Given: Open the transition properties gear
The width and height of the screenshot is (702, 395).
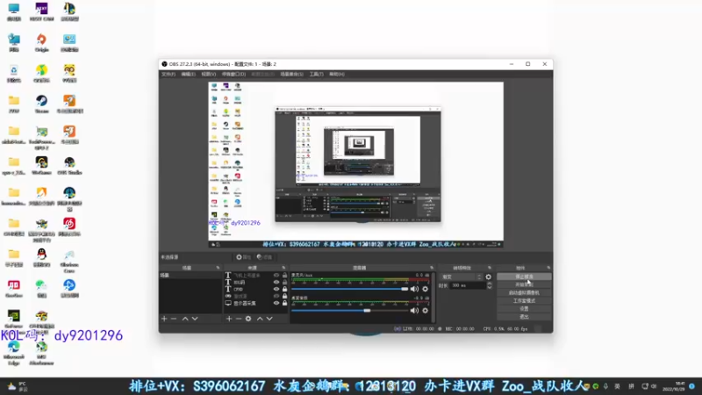Looking at the screenshot, I should (x=489, y=276).
